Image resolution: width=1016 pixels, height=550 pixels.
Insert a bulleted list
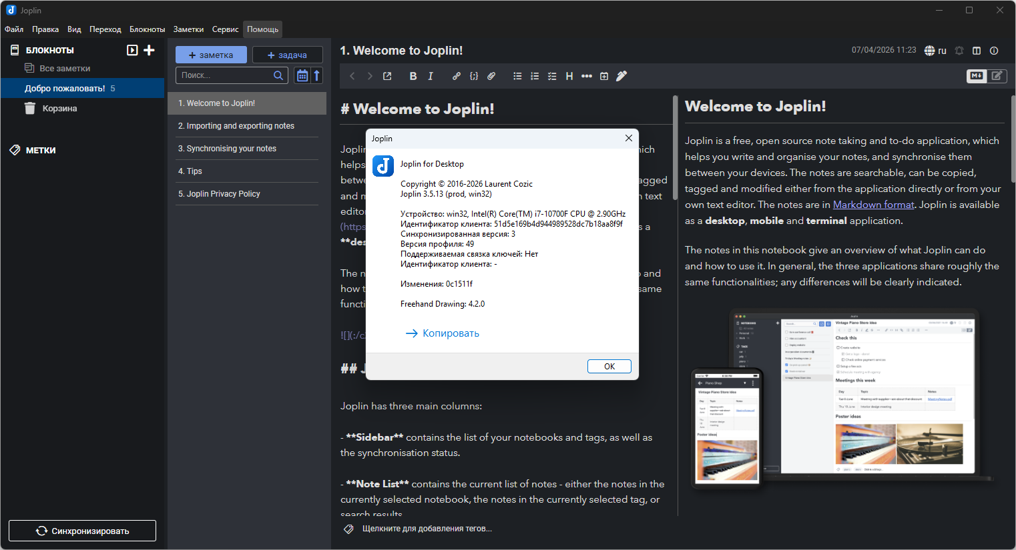click(517, 76)
